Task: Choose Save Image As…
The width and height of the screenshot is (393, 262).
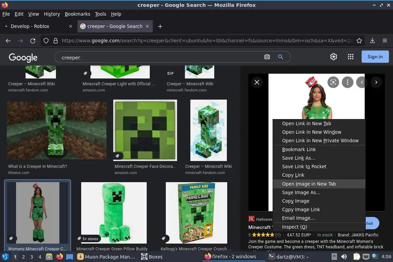Action: coord(319,192)
